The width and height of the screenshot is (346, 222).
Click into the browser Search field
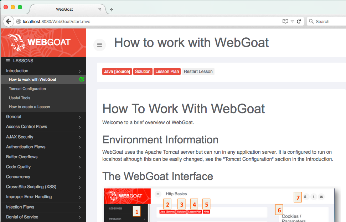click(x=327, y=21)
